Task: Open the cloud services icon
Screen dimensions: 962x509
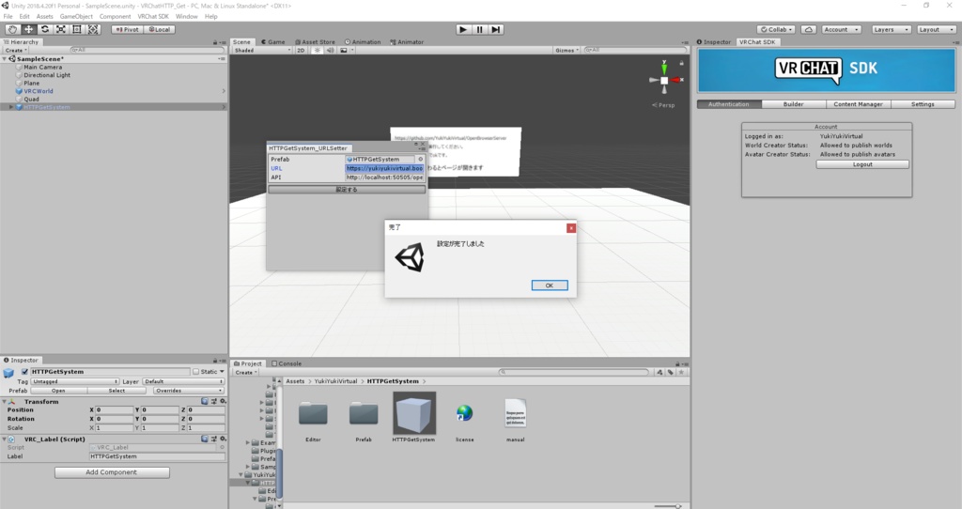Action: 809,29
